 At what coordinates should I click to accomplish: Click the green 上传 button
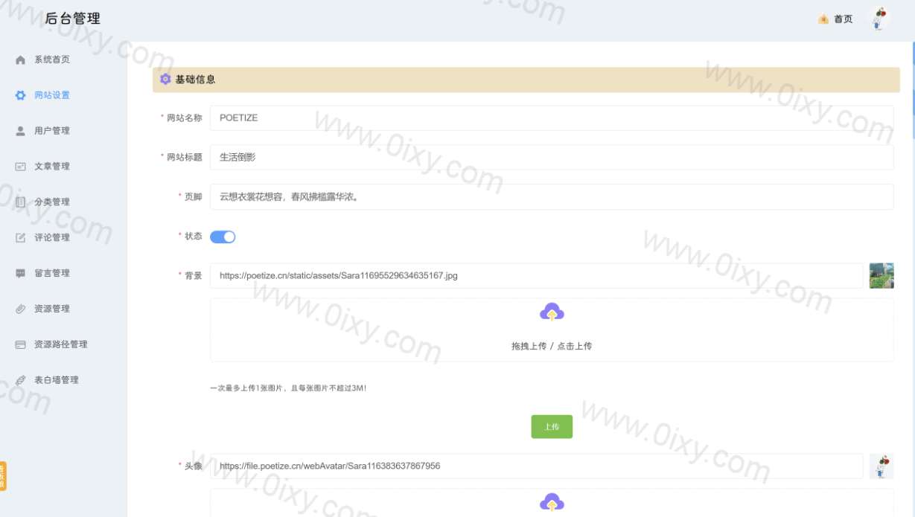(x=552, y=427)
